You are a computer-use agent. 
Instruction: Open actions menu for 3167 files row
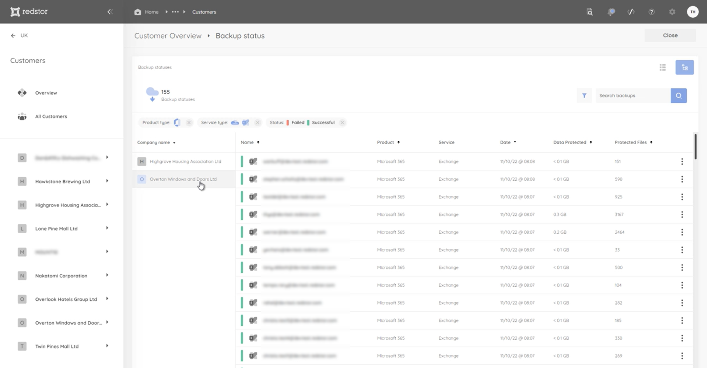coord(682,215)
